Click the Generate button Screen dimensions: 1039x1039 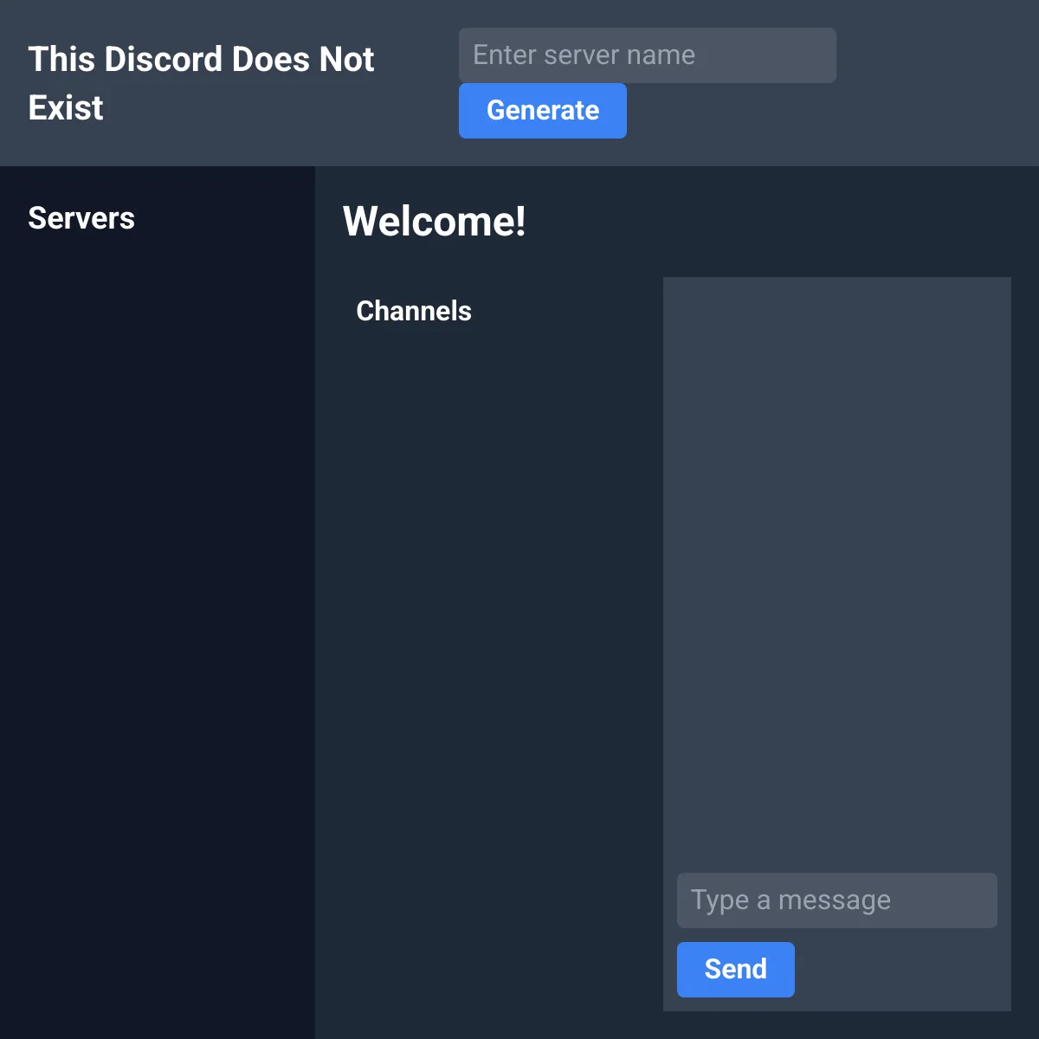tap(543, 111)
